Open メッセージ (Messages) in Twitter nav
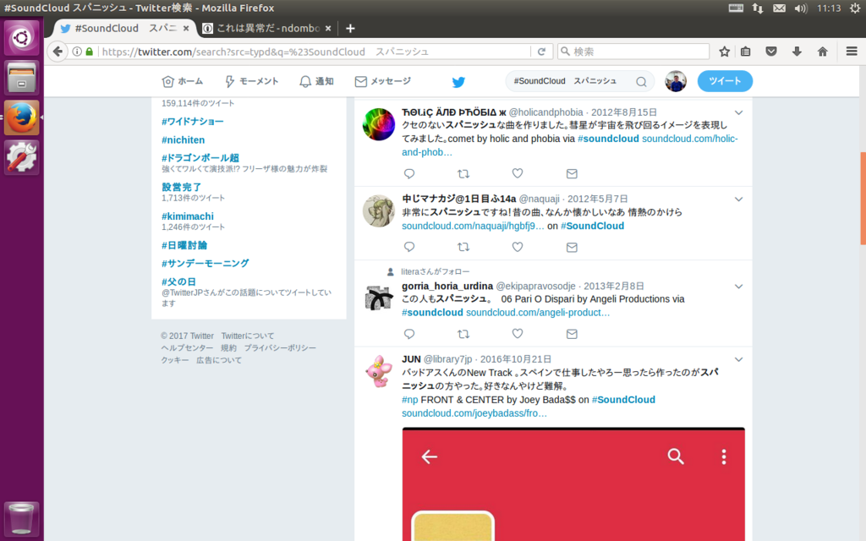 click(x=383, y=81)
